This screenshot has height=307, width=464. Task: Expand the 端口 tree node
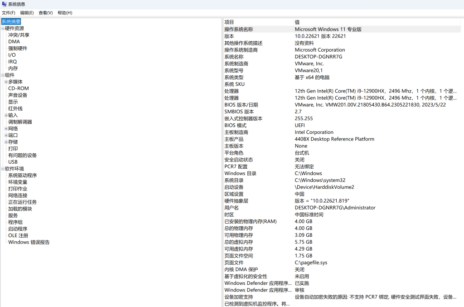[6, 135]
